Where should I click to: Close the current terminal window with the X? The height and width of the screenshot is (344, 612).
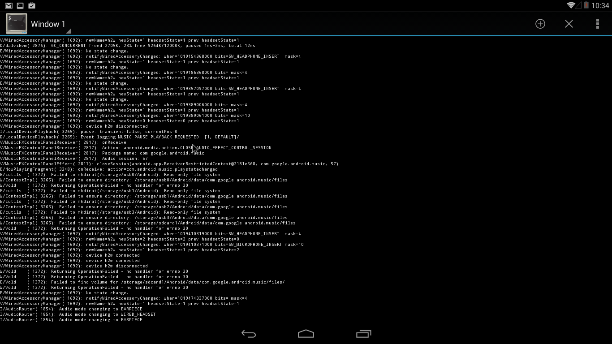[569, 24]
